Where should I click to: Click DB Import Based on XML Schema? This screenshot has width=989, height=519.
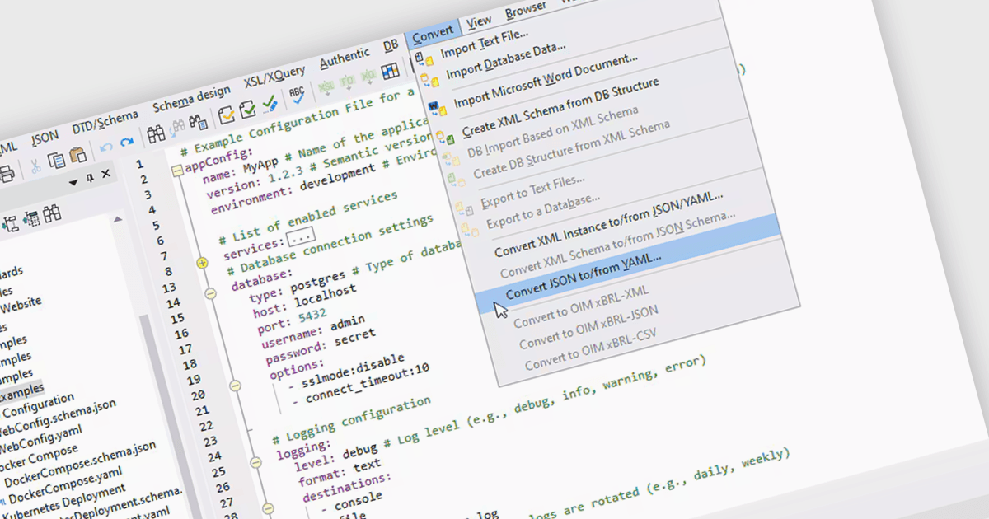pos(552,133)
